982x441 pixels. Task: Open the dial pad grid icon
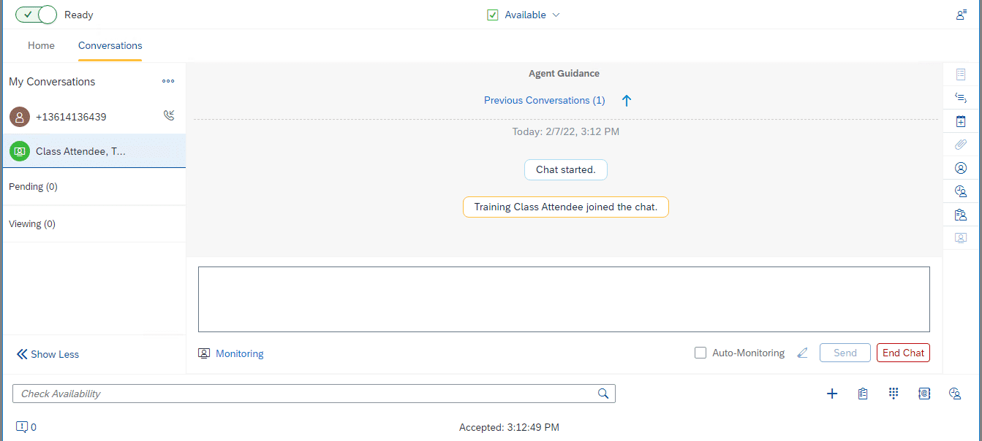(x=893, y=394)
